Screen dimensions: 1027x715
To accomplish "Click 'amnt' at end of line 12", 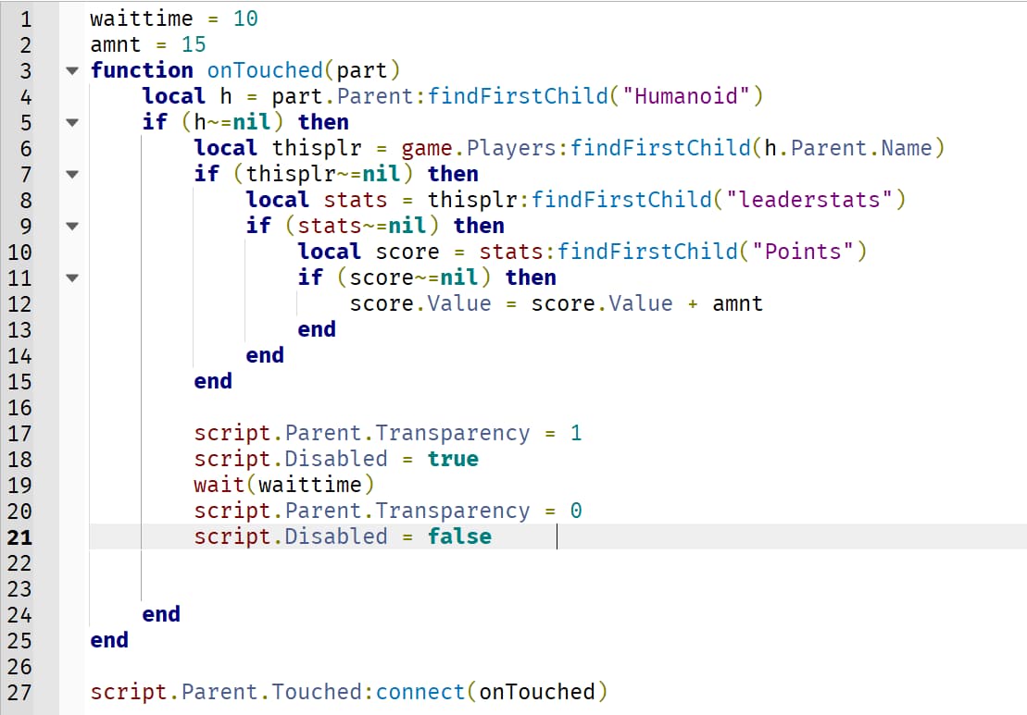I will [x=737, y=303].
